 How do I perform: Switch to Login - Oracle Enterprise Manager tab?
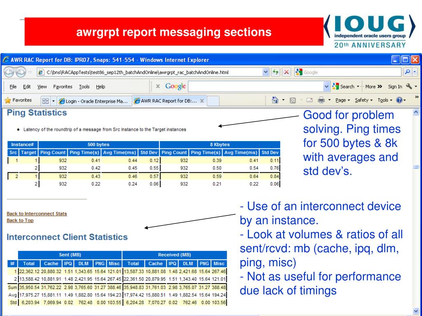[x=94, y=101]
